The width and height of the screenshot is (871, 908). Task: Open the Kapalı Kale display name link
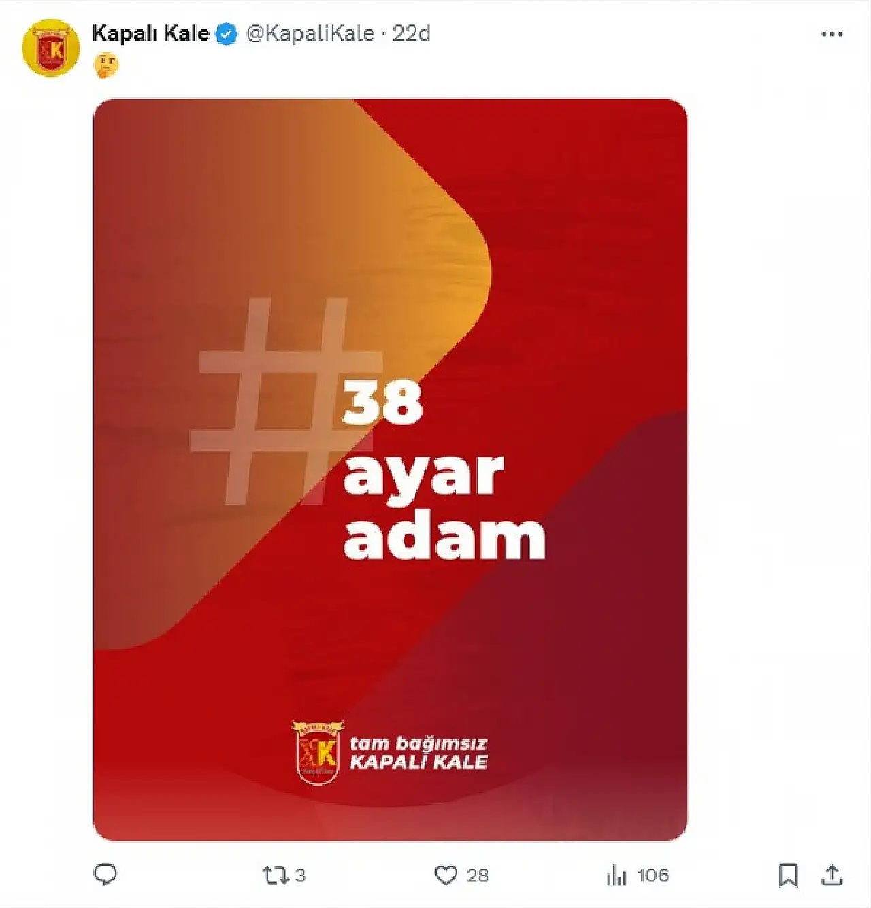point(150,33)
